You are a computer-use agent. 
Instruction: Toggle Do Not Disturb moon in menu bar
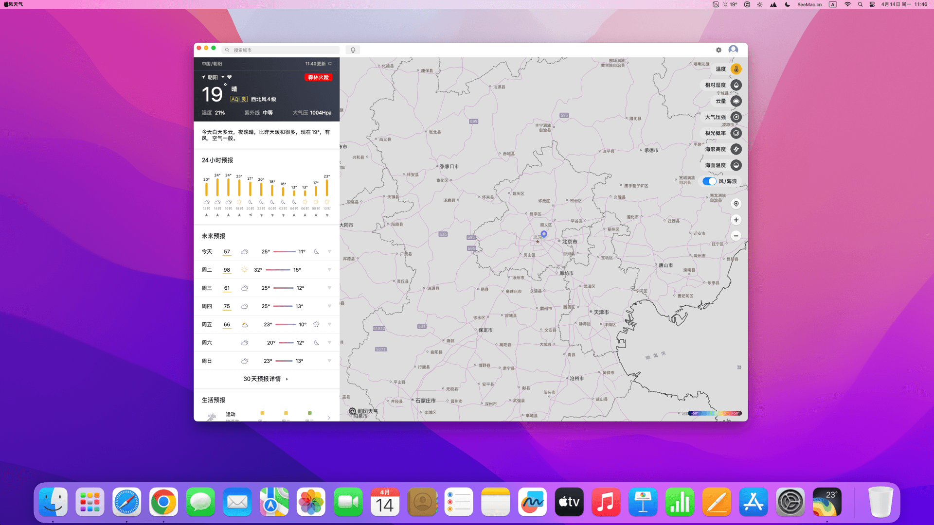coord(787,4)
